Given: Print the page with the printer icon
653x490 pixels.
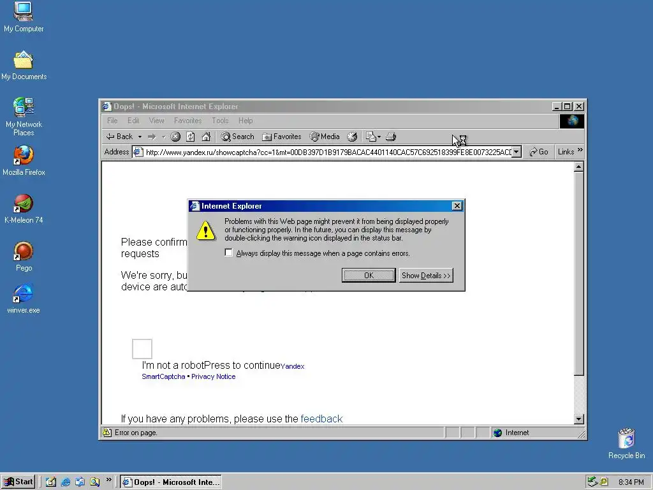Looking at the screenshot, I should (x=391, y=137).
